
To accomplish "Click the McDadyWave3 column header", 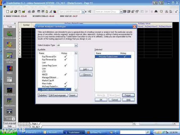I will click(151, 26).
